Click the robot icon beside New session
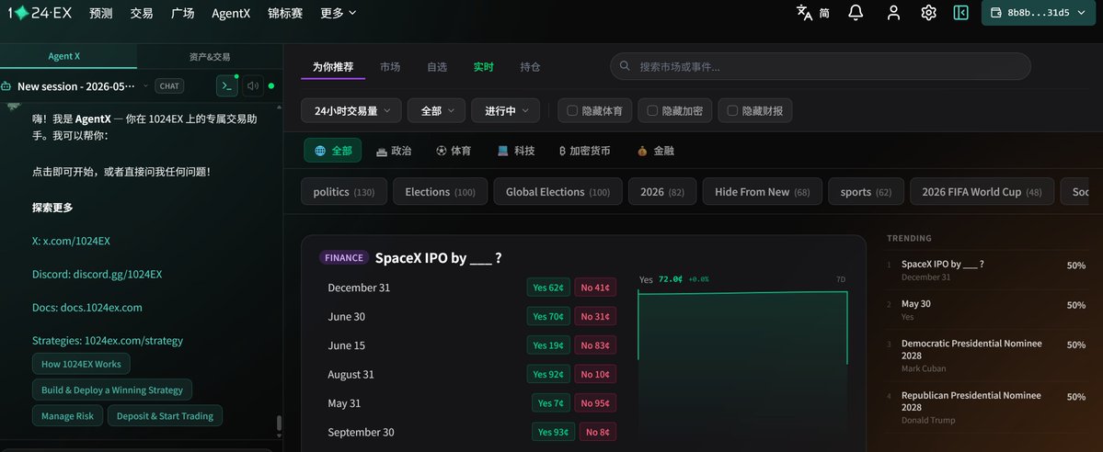 click(x=6, y=86)
